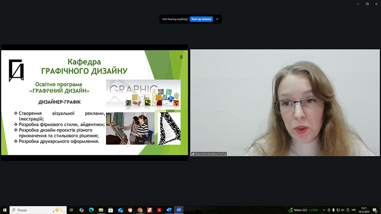Open the Windows Start menu

(x=5, y=210)
